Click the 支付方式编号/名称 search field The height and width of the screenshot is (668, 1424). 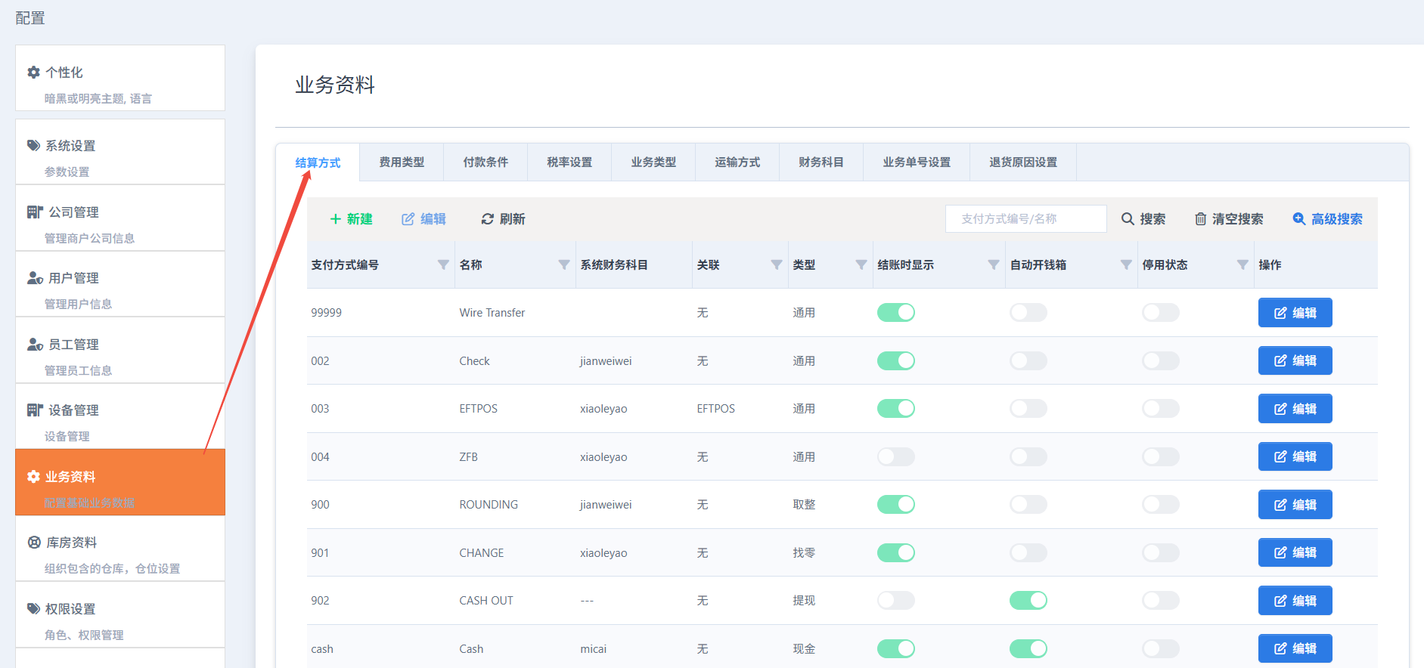click(x=1025, y=219)
